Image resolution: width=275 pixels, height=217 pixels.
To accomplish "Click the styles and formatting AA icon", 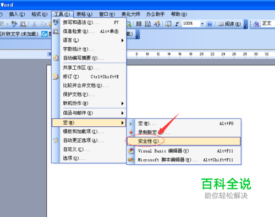I will tap(256, 24).
